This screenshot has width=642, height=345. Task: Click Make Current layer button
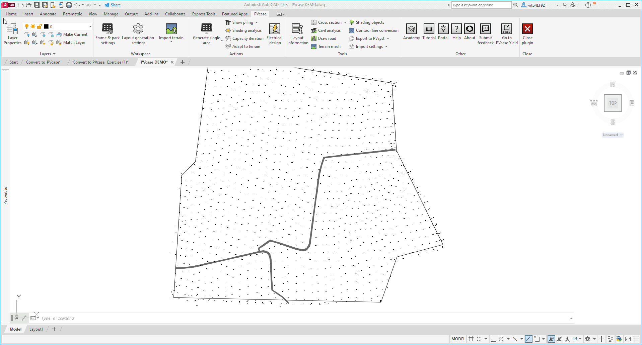pos(72,34)
